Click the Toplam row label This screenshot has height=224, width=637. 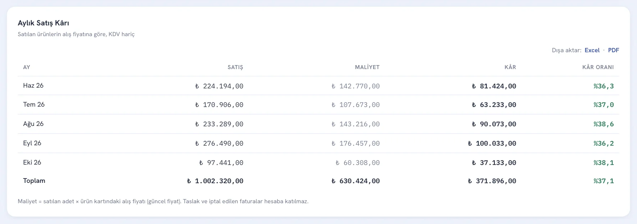point(34,181)
